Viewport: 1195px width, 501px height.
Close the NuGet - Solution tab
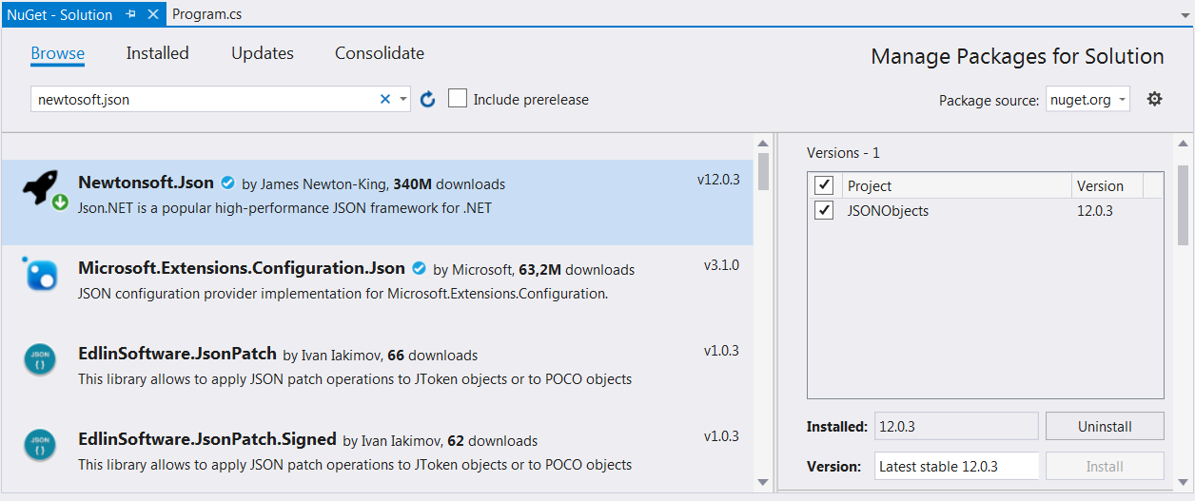click(x=152, y=14)
